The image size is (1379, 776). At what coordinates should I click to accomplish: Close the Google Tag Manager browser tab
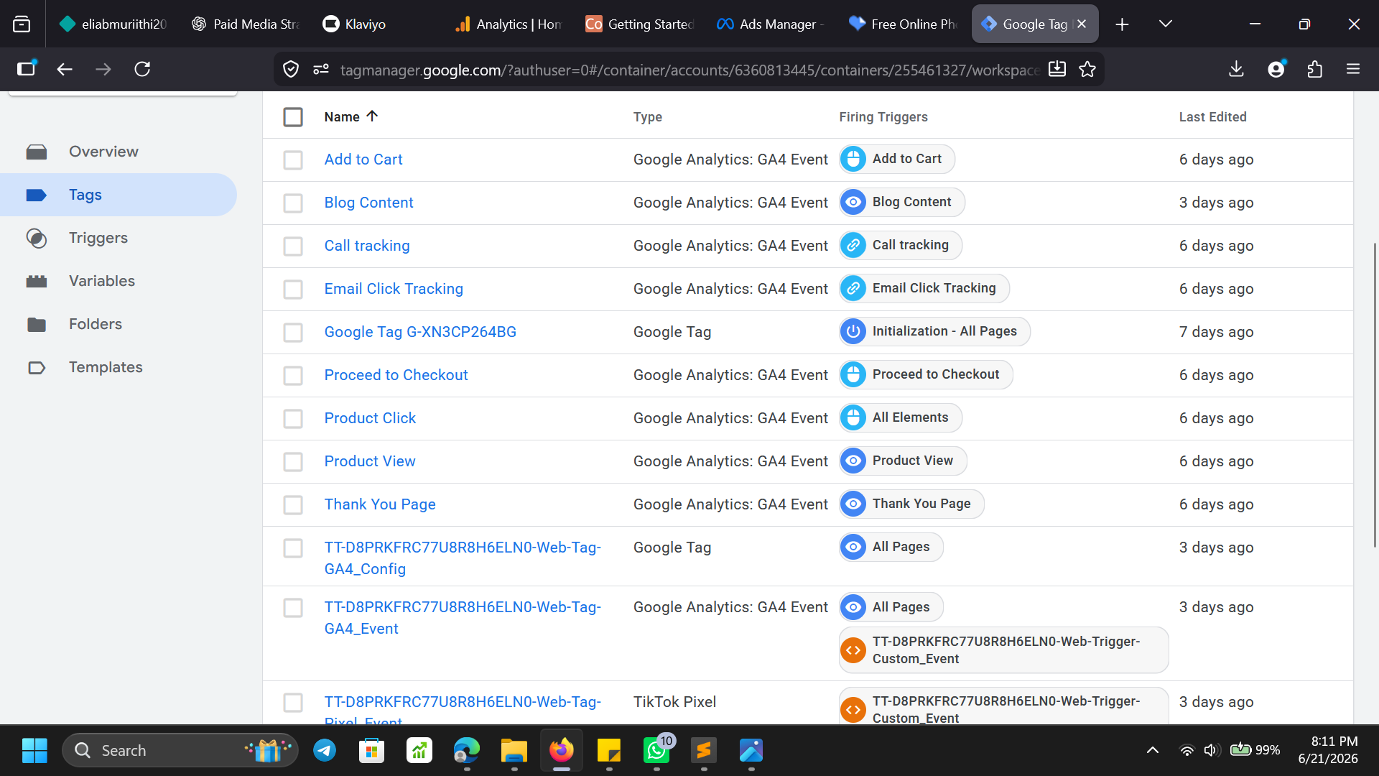pyautogui.click(x=1082, y=24)
